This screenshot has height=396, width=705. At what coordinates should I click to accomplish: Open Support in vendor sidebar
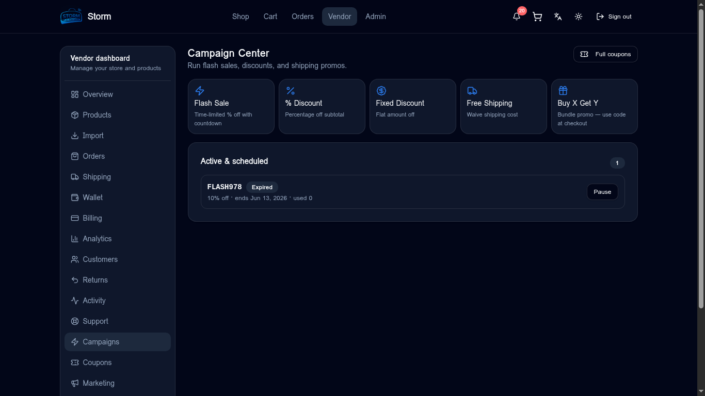pyautogui.click(x=118, y=321)
